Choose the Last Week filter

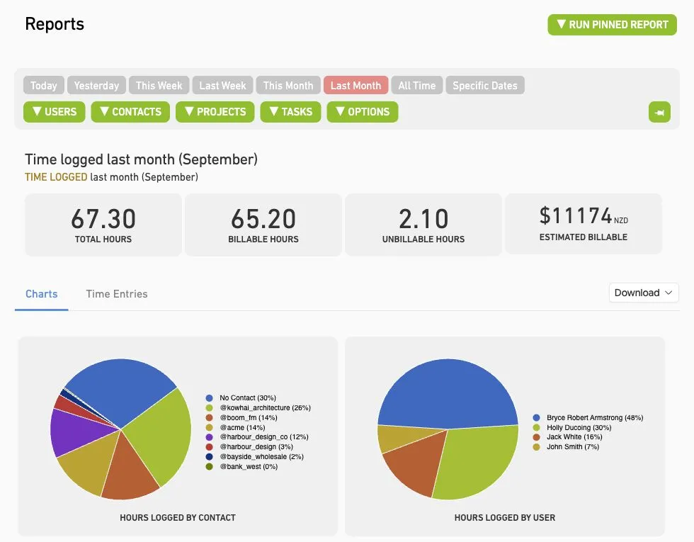pyautogui.click(x=222, y=86)
